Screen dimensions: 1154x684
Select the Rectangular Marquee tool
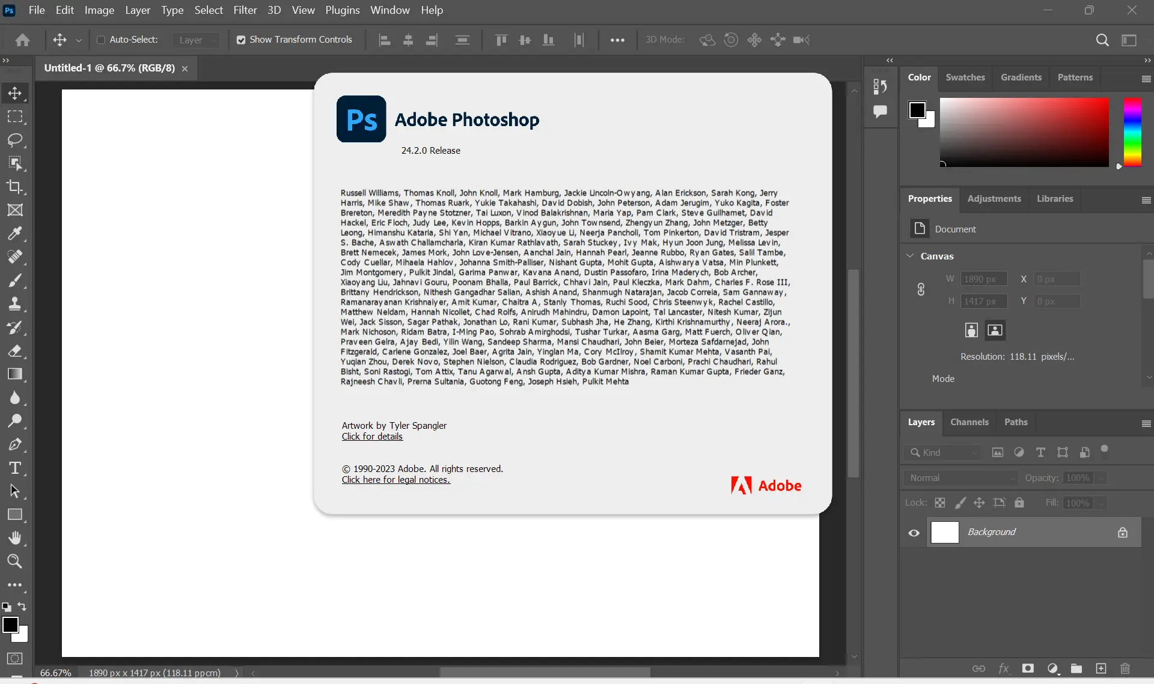pyautogui.click(x=15, y=117)
